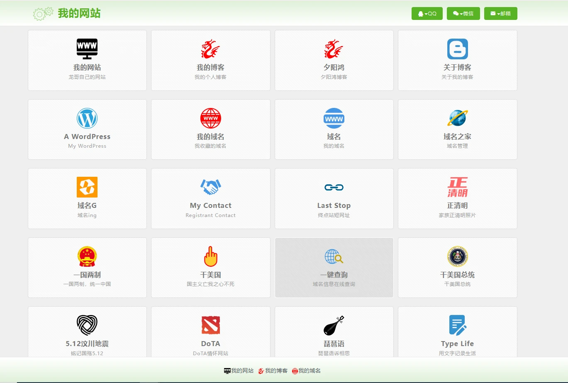
Task: Click the Type Life document pencil icon
Action: [x=457, y=325]
